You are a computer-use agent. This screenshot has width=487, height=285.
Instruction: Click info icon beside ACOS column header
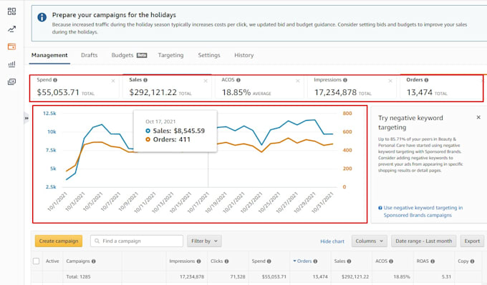[391, 261]
